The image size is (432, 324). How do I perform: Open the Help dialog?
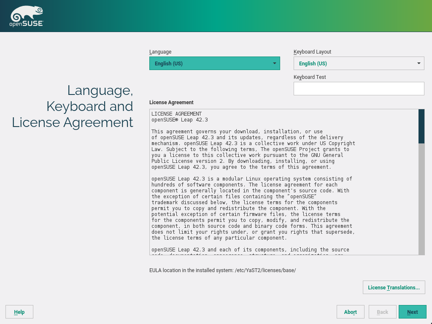(19, 312)
